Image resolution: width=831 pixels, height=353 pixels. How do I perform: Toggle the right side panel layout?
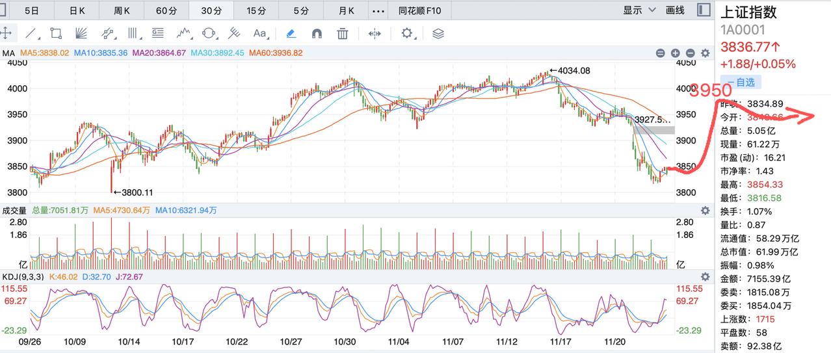(x=704, y=10)
